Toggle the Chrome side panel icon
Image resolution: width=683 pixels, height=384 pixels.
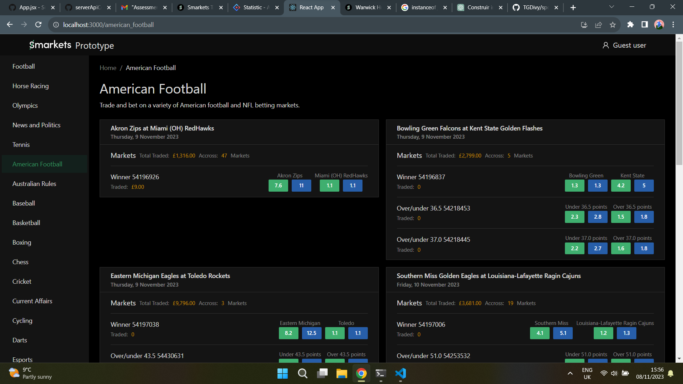tap(645, 25)
